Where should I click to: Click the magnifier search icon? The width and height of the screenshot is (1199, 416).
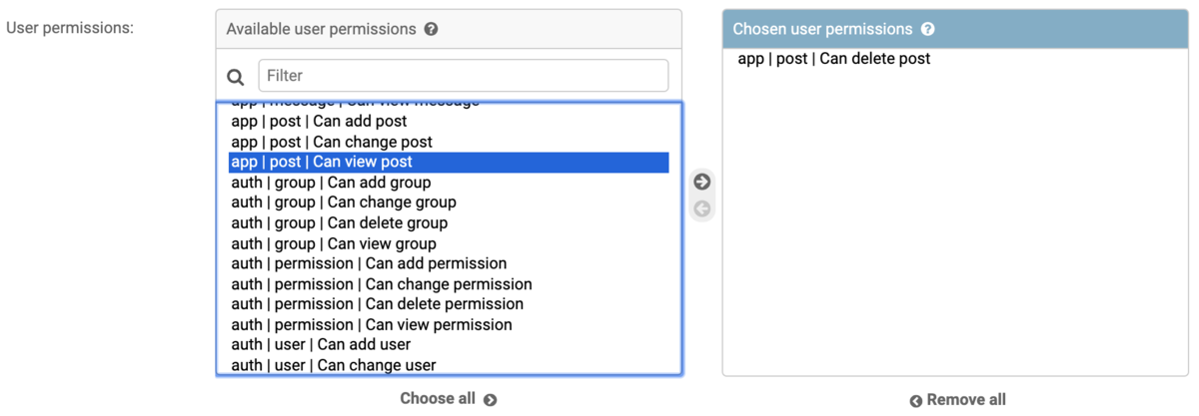pos(236,77)
